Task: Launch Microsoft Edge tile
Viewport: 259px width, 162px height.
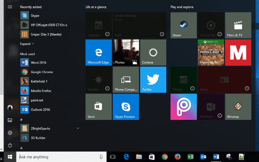Action: [x=98, y=52]
